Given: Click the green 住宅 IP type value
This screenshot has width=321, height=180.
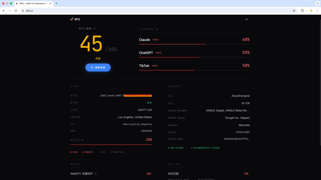Looking at the screenshot, I should 150,103.
